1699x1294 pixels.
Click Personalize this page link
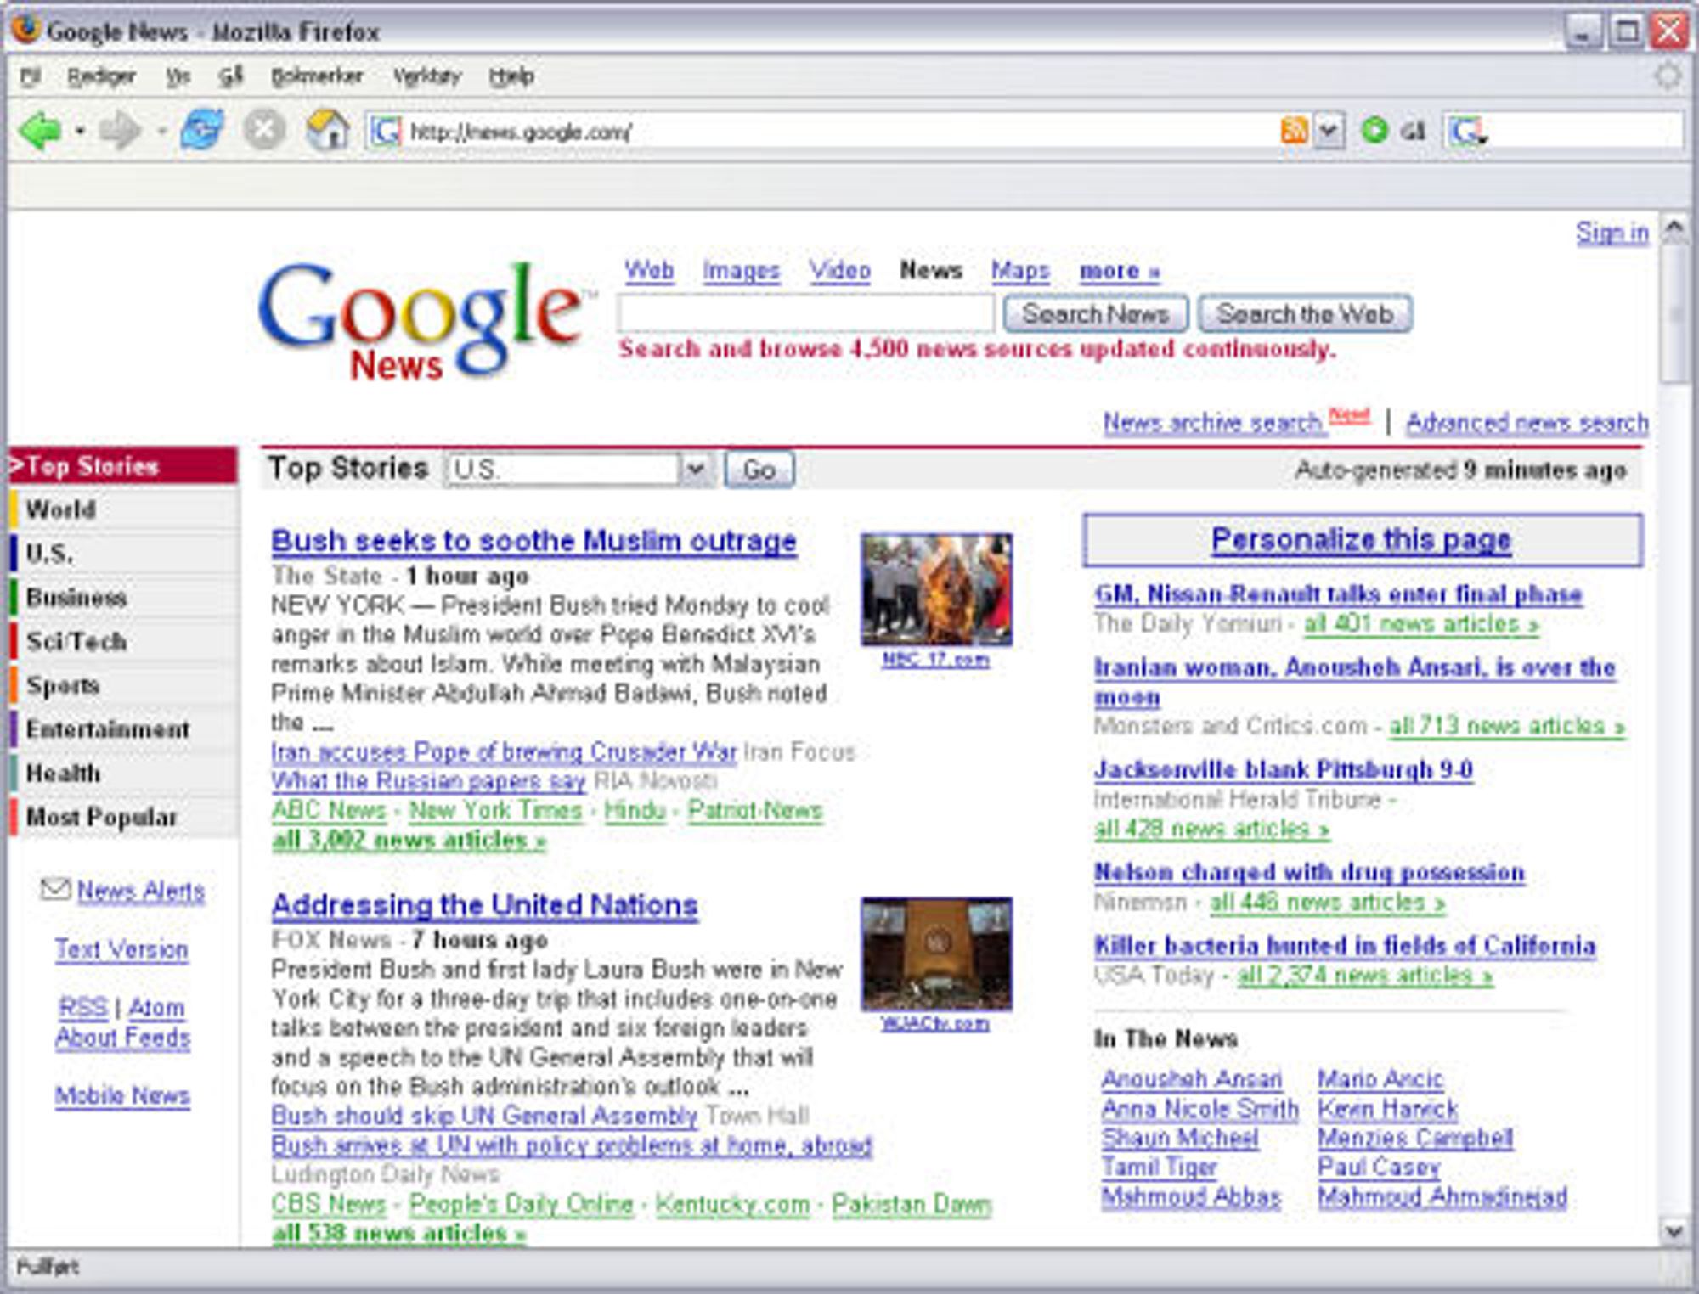(1361, 540)
